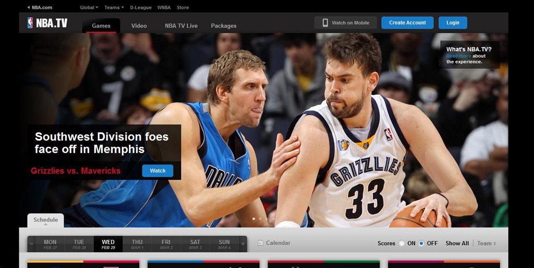The width and height of the screenshot is (534, 268).
Task: Collapse the Schedule tab panel
Action: click(x=46, y=220)
